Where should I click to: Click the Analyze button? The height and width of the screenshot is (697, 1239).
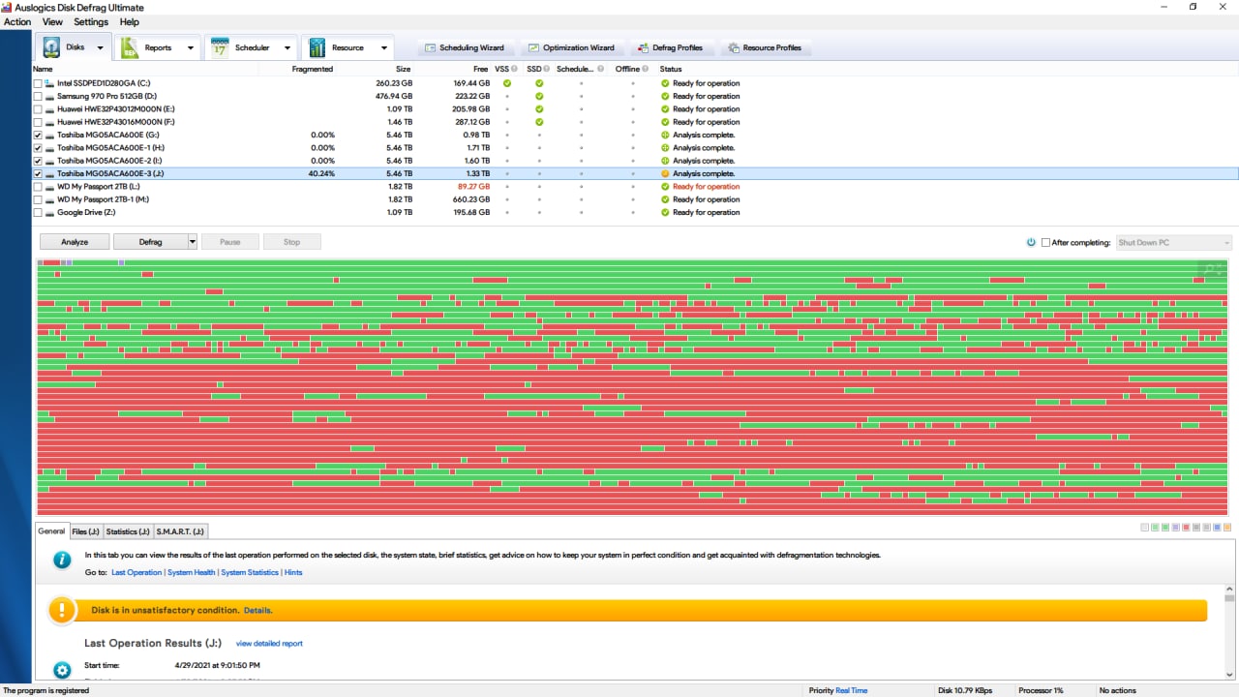pos(75,242)
